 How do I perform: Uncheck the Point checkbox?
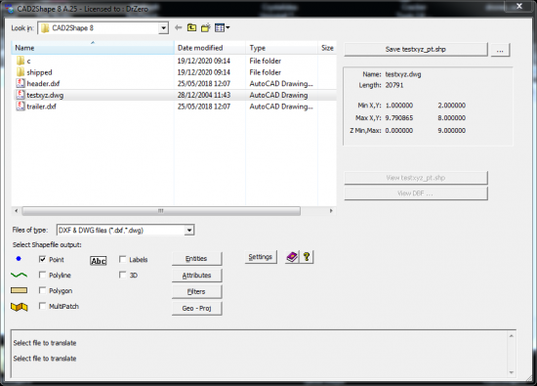[x=42, y=260]
